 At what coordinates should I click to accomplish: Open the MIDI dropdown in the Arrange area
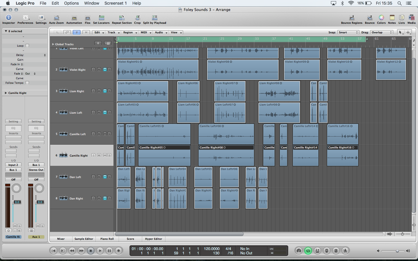[146, 32]
